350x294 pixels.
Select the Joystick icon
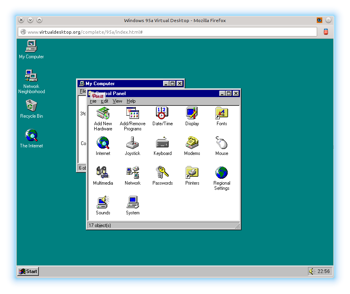(x=133, y=143)
